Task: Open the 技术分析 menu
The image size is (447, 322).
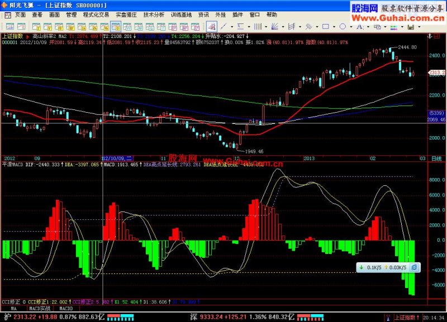Action: (154, 15)
